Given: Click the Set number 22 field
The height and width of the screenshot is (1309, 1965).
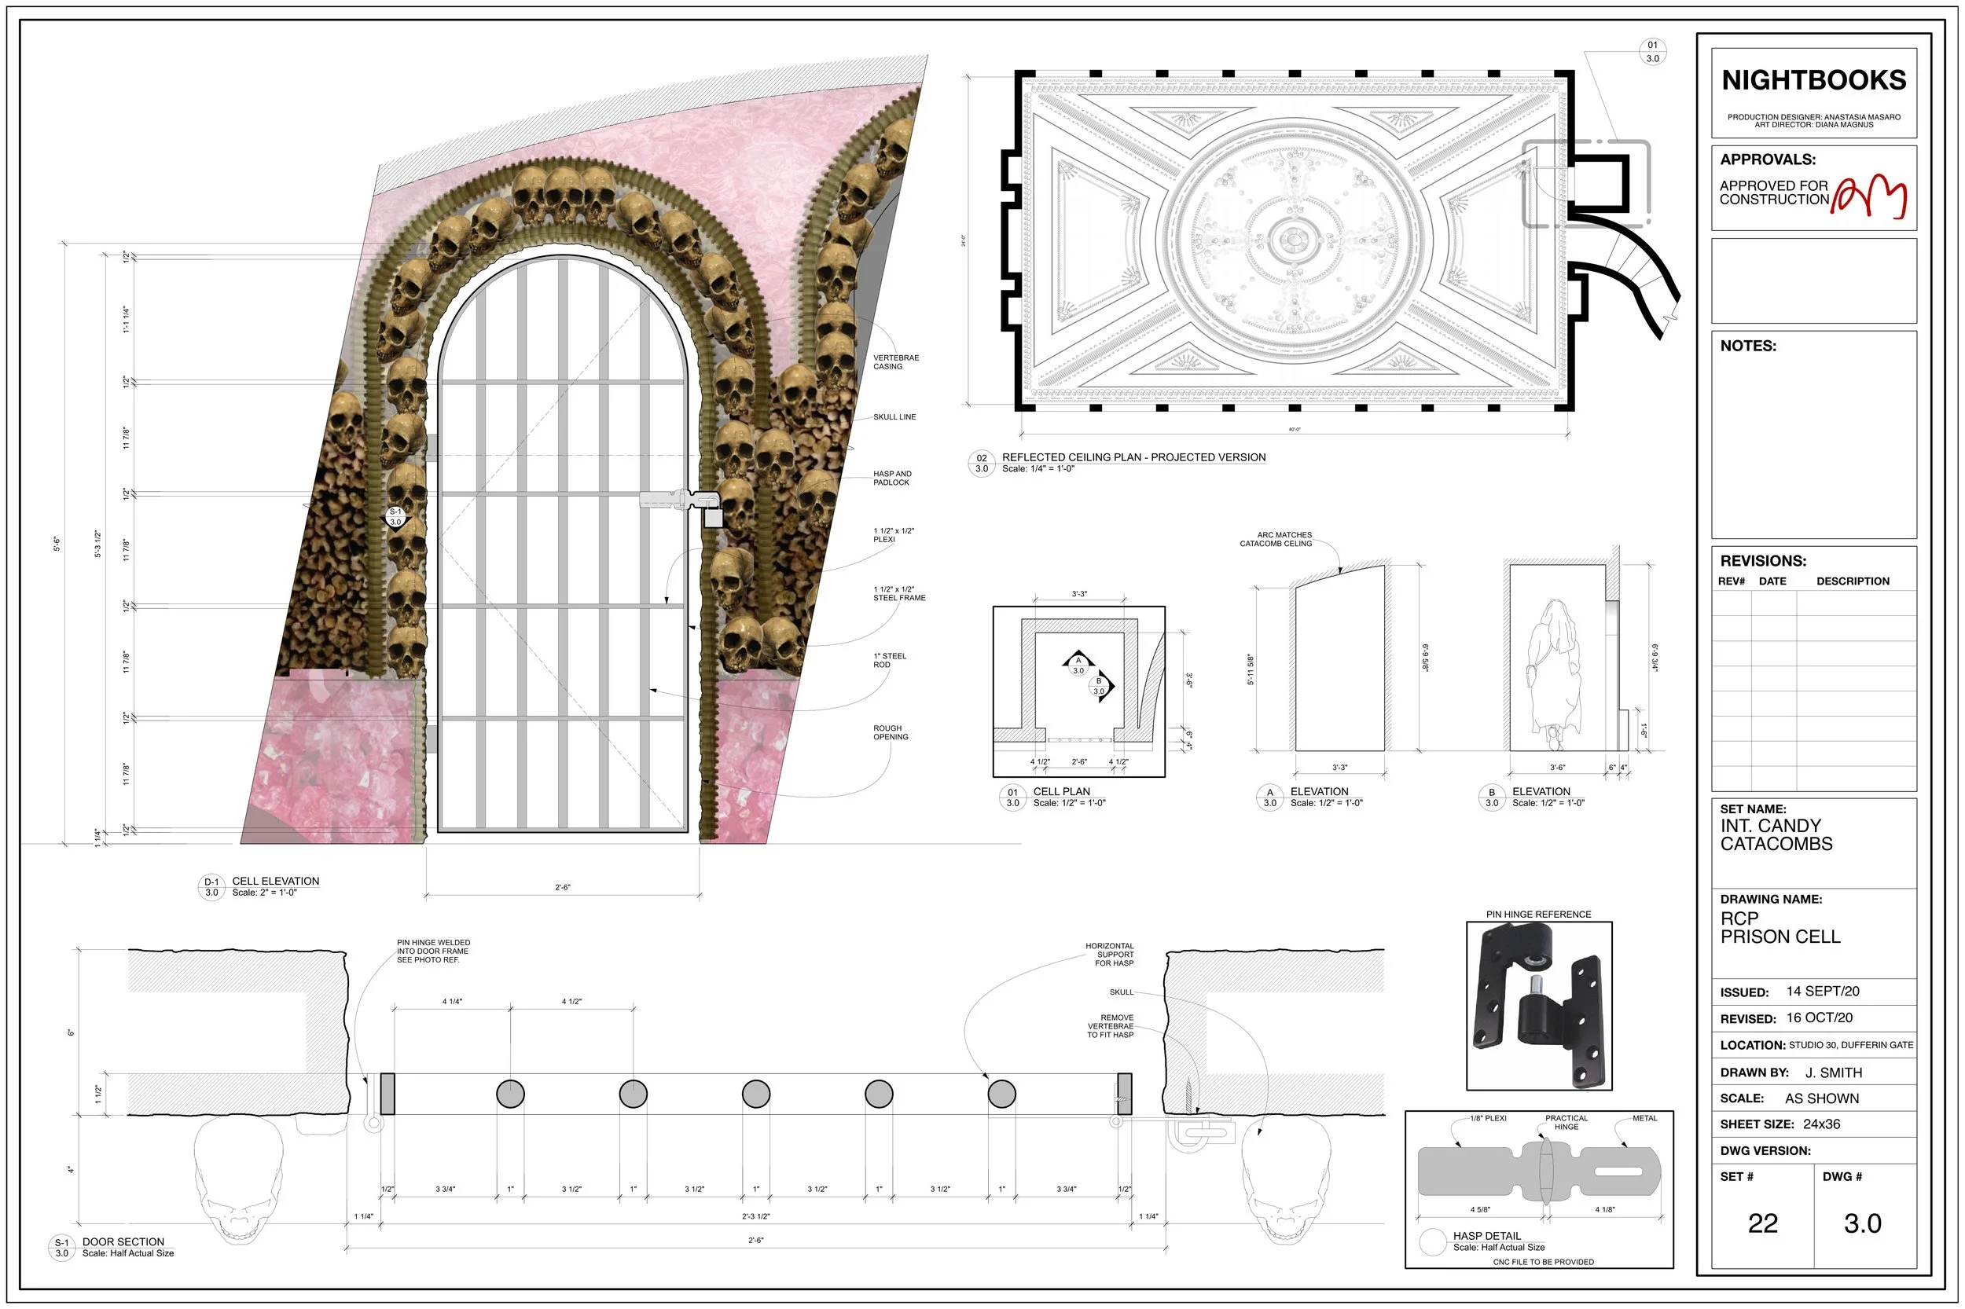Looking at the screenshot, I should click(x=1762, y=1223).
